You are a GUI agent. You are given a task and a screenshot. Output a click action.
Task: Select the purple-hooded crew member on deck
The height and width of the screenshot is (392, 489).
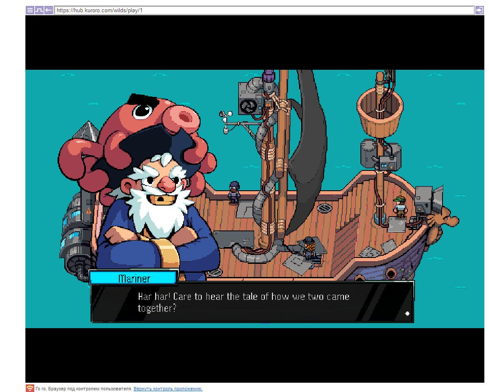tap(234, 192)
